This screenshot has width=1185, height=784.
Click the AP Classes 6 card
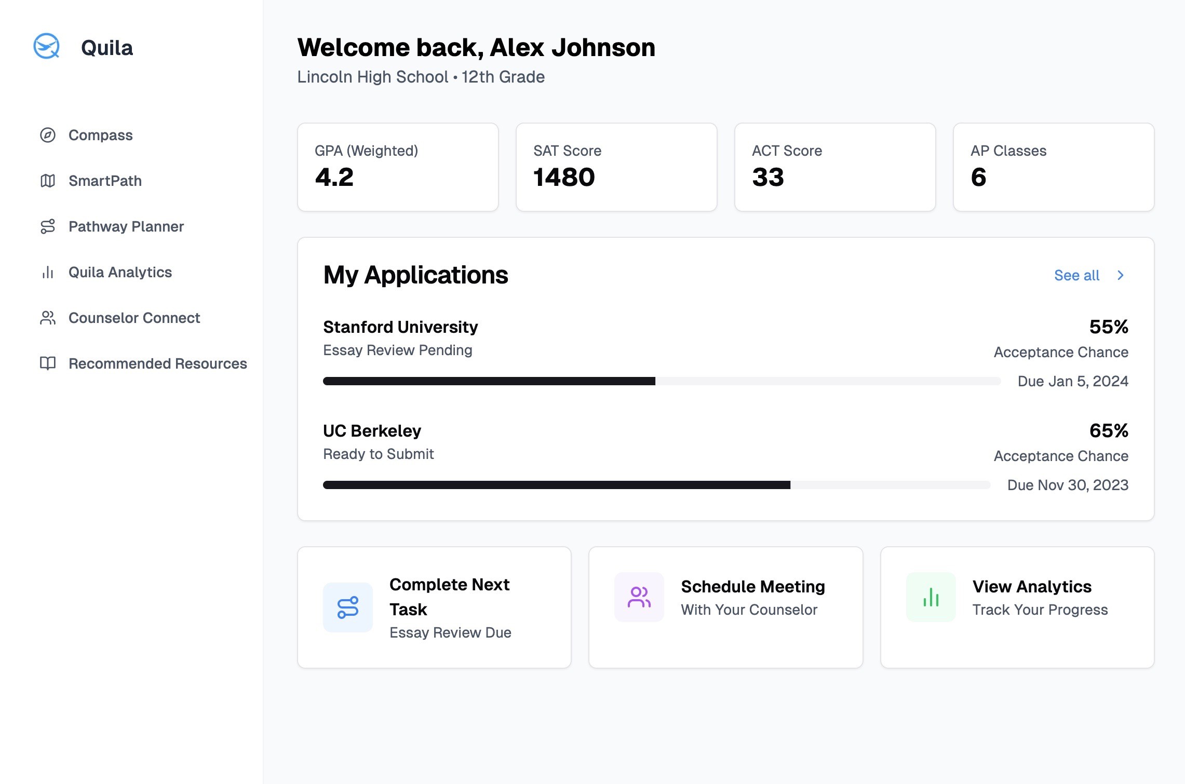click(x=1054, y=167)
